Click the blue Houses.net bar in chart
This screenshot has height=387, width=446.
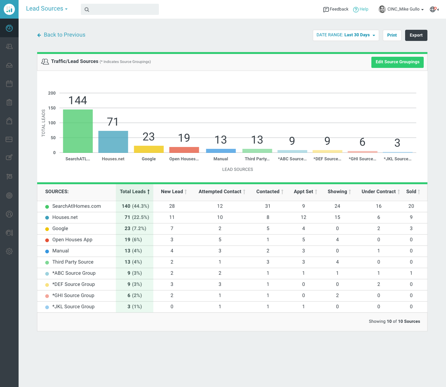113,142
